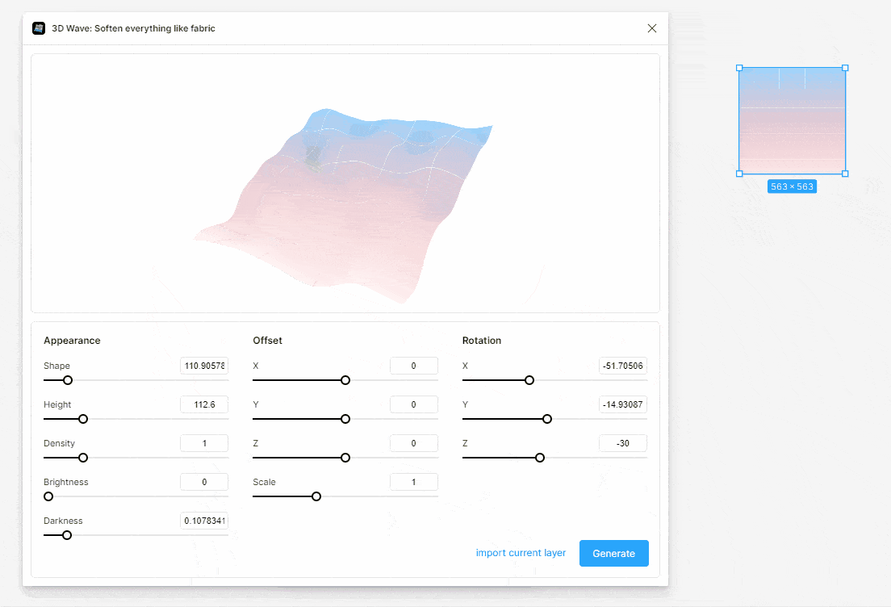Click the Offset Y slider handle
Screen dimensions: 891x607
(x=345, y=419)
